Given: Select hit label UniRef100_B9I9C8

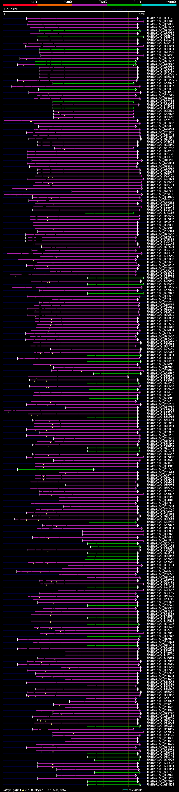Looking at the screenshot, I should tap(161, 30).
